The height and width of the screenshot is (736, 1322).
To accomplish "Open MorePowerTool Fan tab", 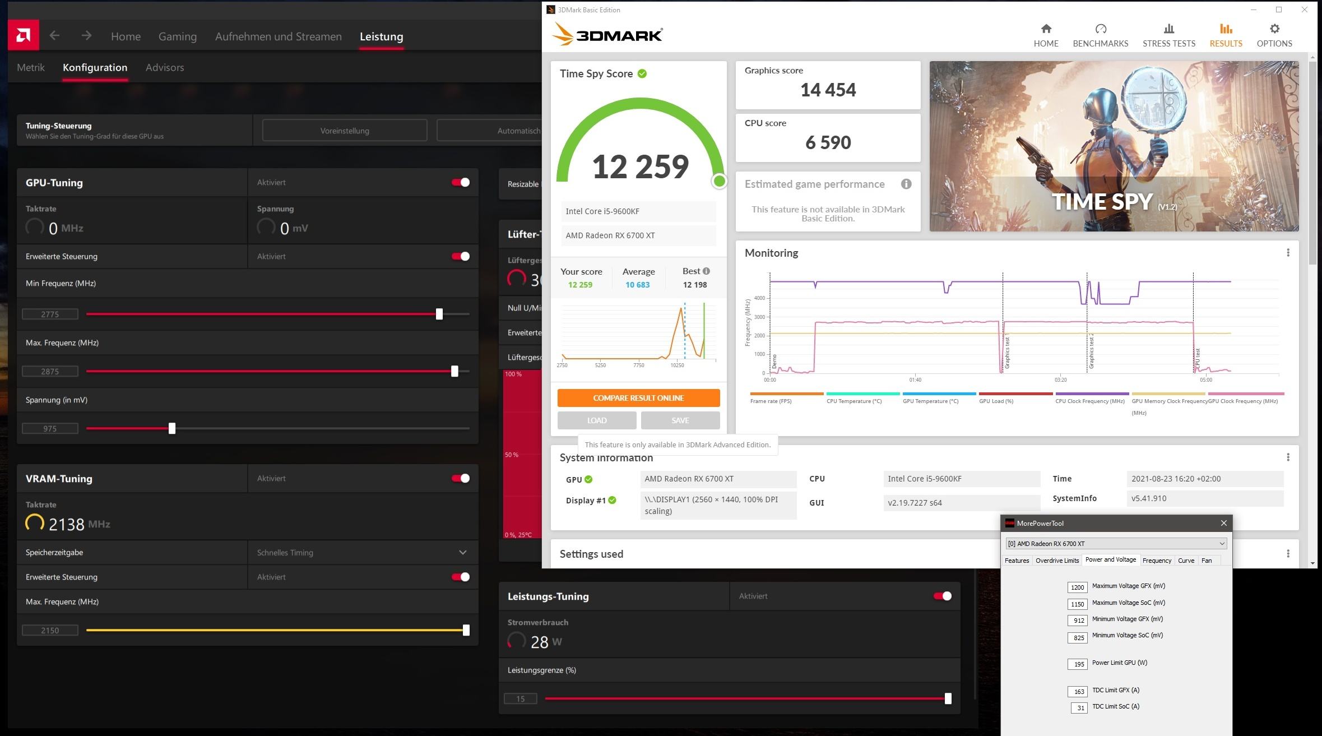I will click(x=1207, y=560).
